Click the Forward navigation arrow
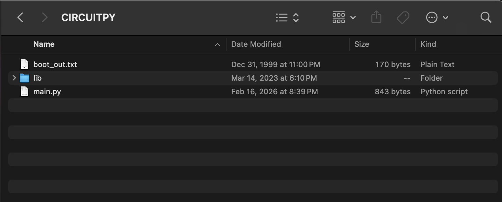502x202 pixels. (45, 17)
